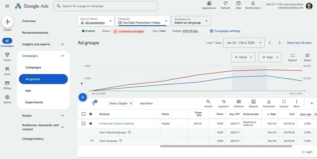The width and height of the screenshot is (317, 159).
Task: Open the chart Adjust settings icon
Action: tap(307, 55)
